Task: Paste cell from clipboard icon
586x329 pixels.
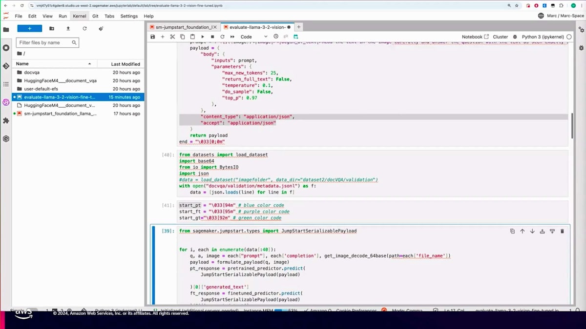Action: (x=192, y=37)
